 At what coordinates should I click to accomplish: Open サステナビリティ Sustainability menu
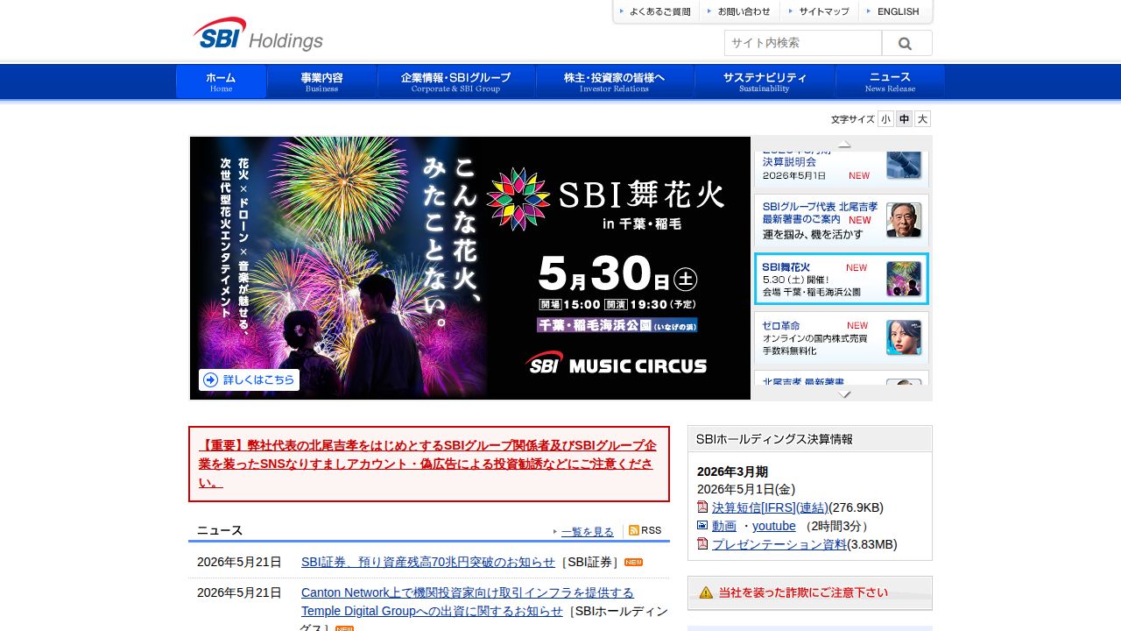[765, 82]
